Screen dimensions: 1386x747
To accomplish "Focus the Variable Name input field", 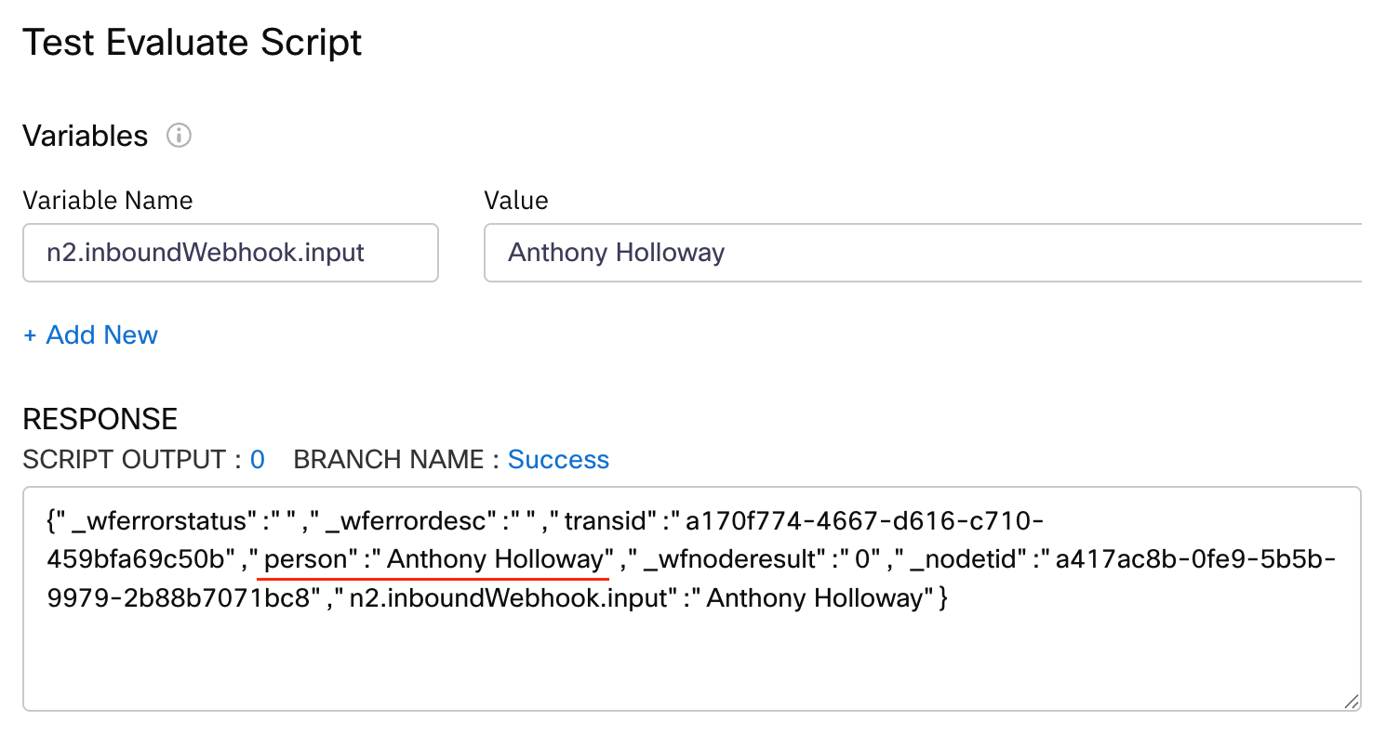I will (x=230, y=252).
